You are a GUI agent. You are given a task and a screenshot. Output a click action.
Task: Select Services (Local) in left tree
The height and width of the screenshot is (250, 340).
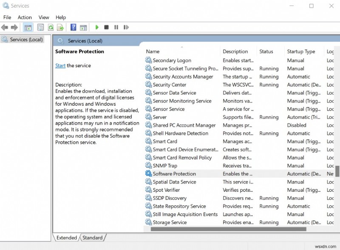tap(26, 40)
